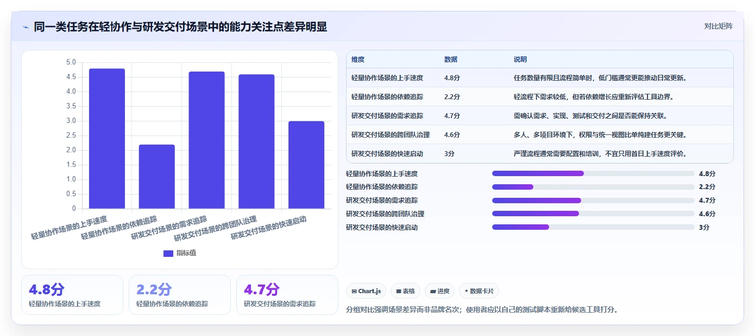Click table cell 研发交付场景的跨团队治理 in 维度 column
Screen dimensions: 755x336
391,135
